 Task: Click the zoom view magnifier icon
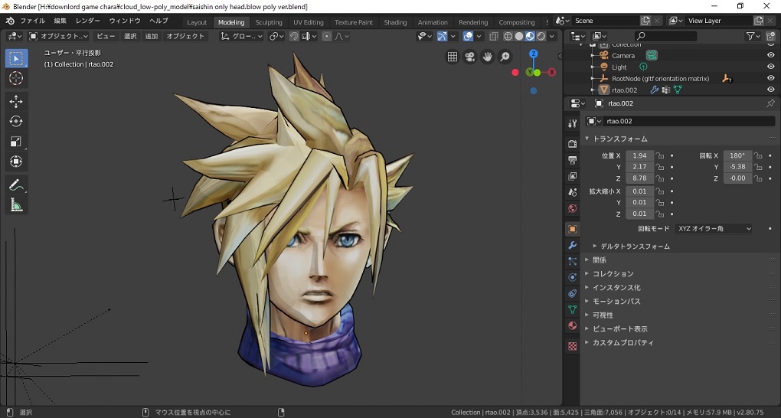click(x=505, y=57)
